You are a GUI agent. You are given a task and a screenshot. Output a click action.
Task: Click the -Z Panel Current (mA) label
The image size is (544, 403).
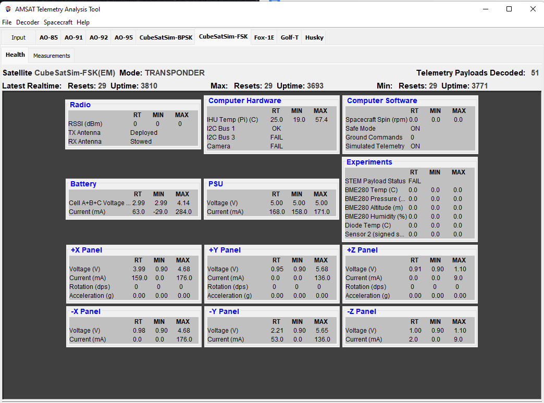364,339
